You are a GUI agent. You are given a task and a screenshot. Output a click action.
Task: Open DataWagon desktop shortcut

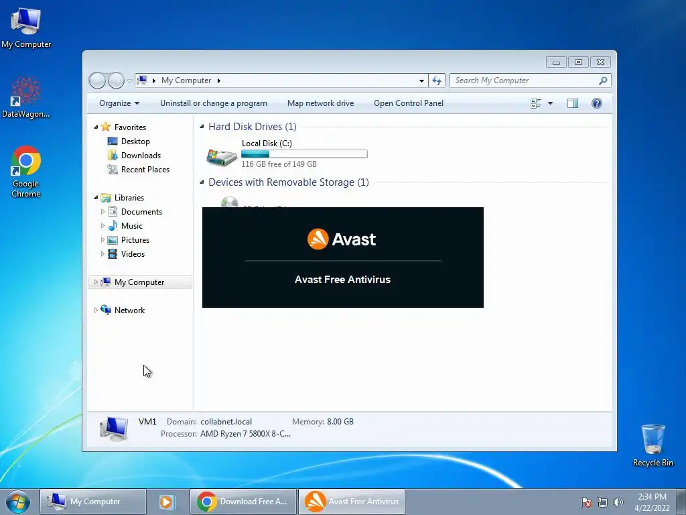pos(25,97)
